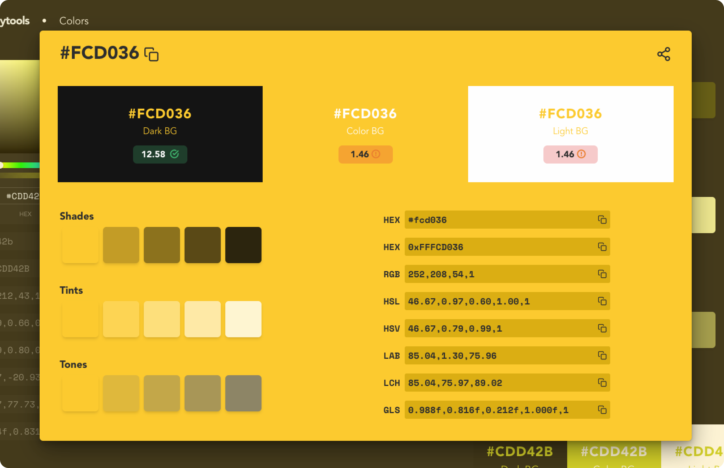The height and width of the screenshot is (468, 724).
Task: Select the darkest shade swatch
Action: 243,245
